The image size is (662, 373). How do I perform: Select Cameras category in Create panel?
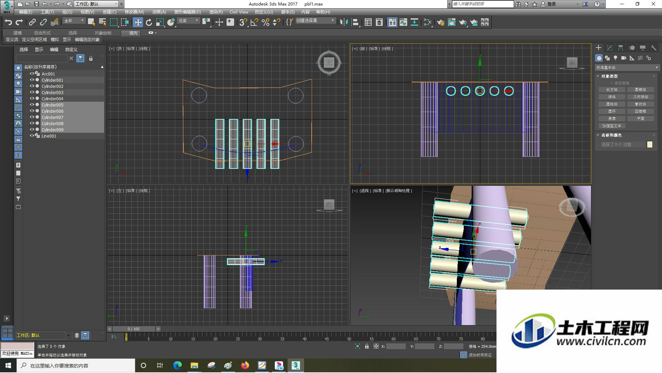pyautogui.click(x=624, y=58)
